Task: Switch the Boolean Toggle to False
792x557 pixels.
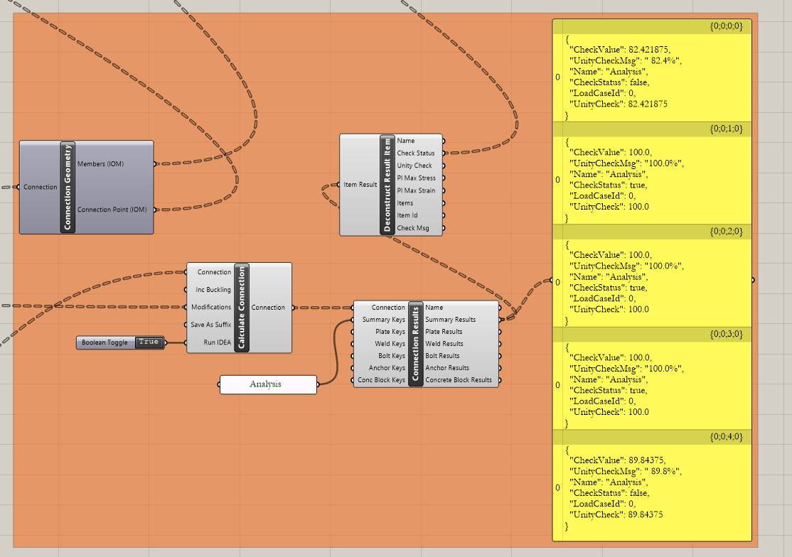Action: pyautogui.click(x=150, y=342)
